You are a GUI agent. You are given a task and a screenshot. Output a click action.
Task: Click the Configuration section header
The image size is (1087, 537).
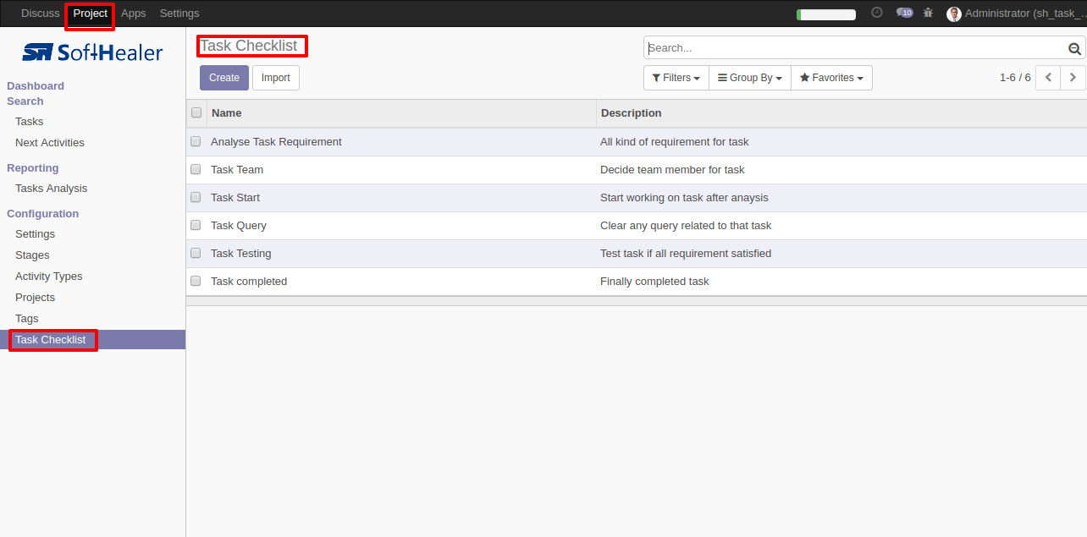pyautogui.click(x=43, y=214)
